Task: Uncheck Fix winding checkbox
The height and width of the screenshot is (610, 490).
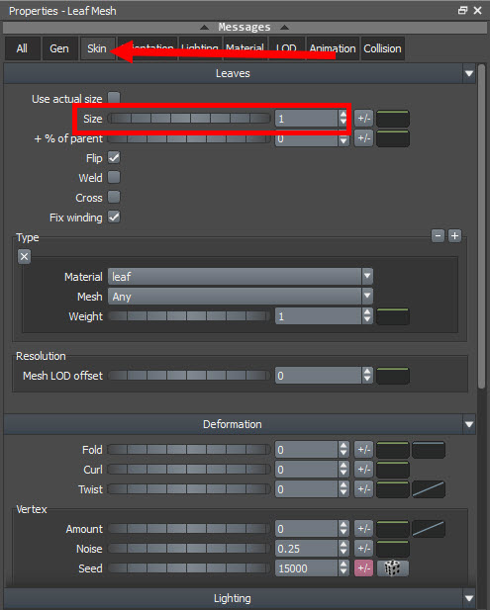Action: (114, 217)
